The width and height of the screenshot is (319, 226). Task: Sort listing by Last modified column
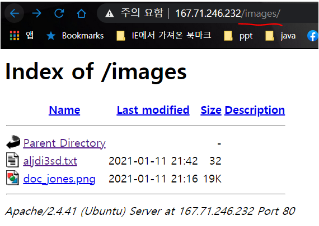pyautogui.click(x=153, y=110)
